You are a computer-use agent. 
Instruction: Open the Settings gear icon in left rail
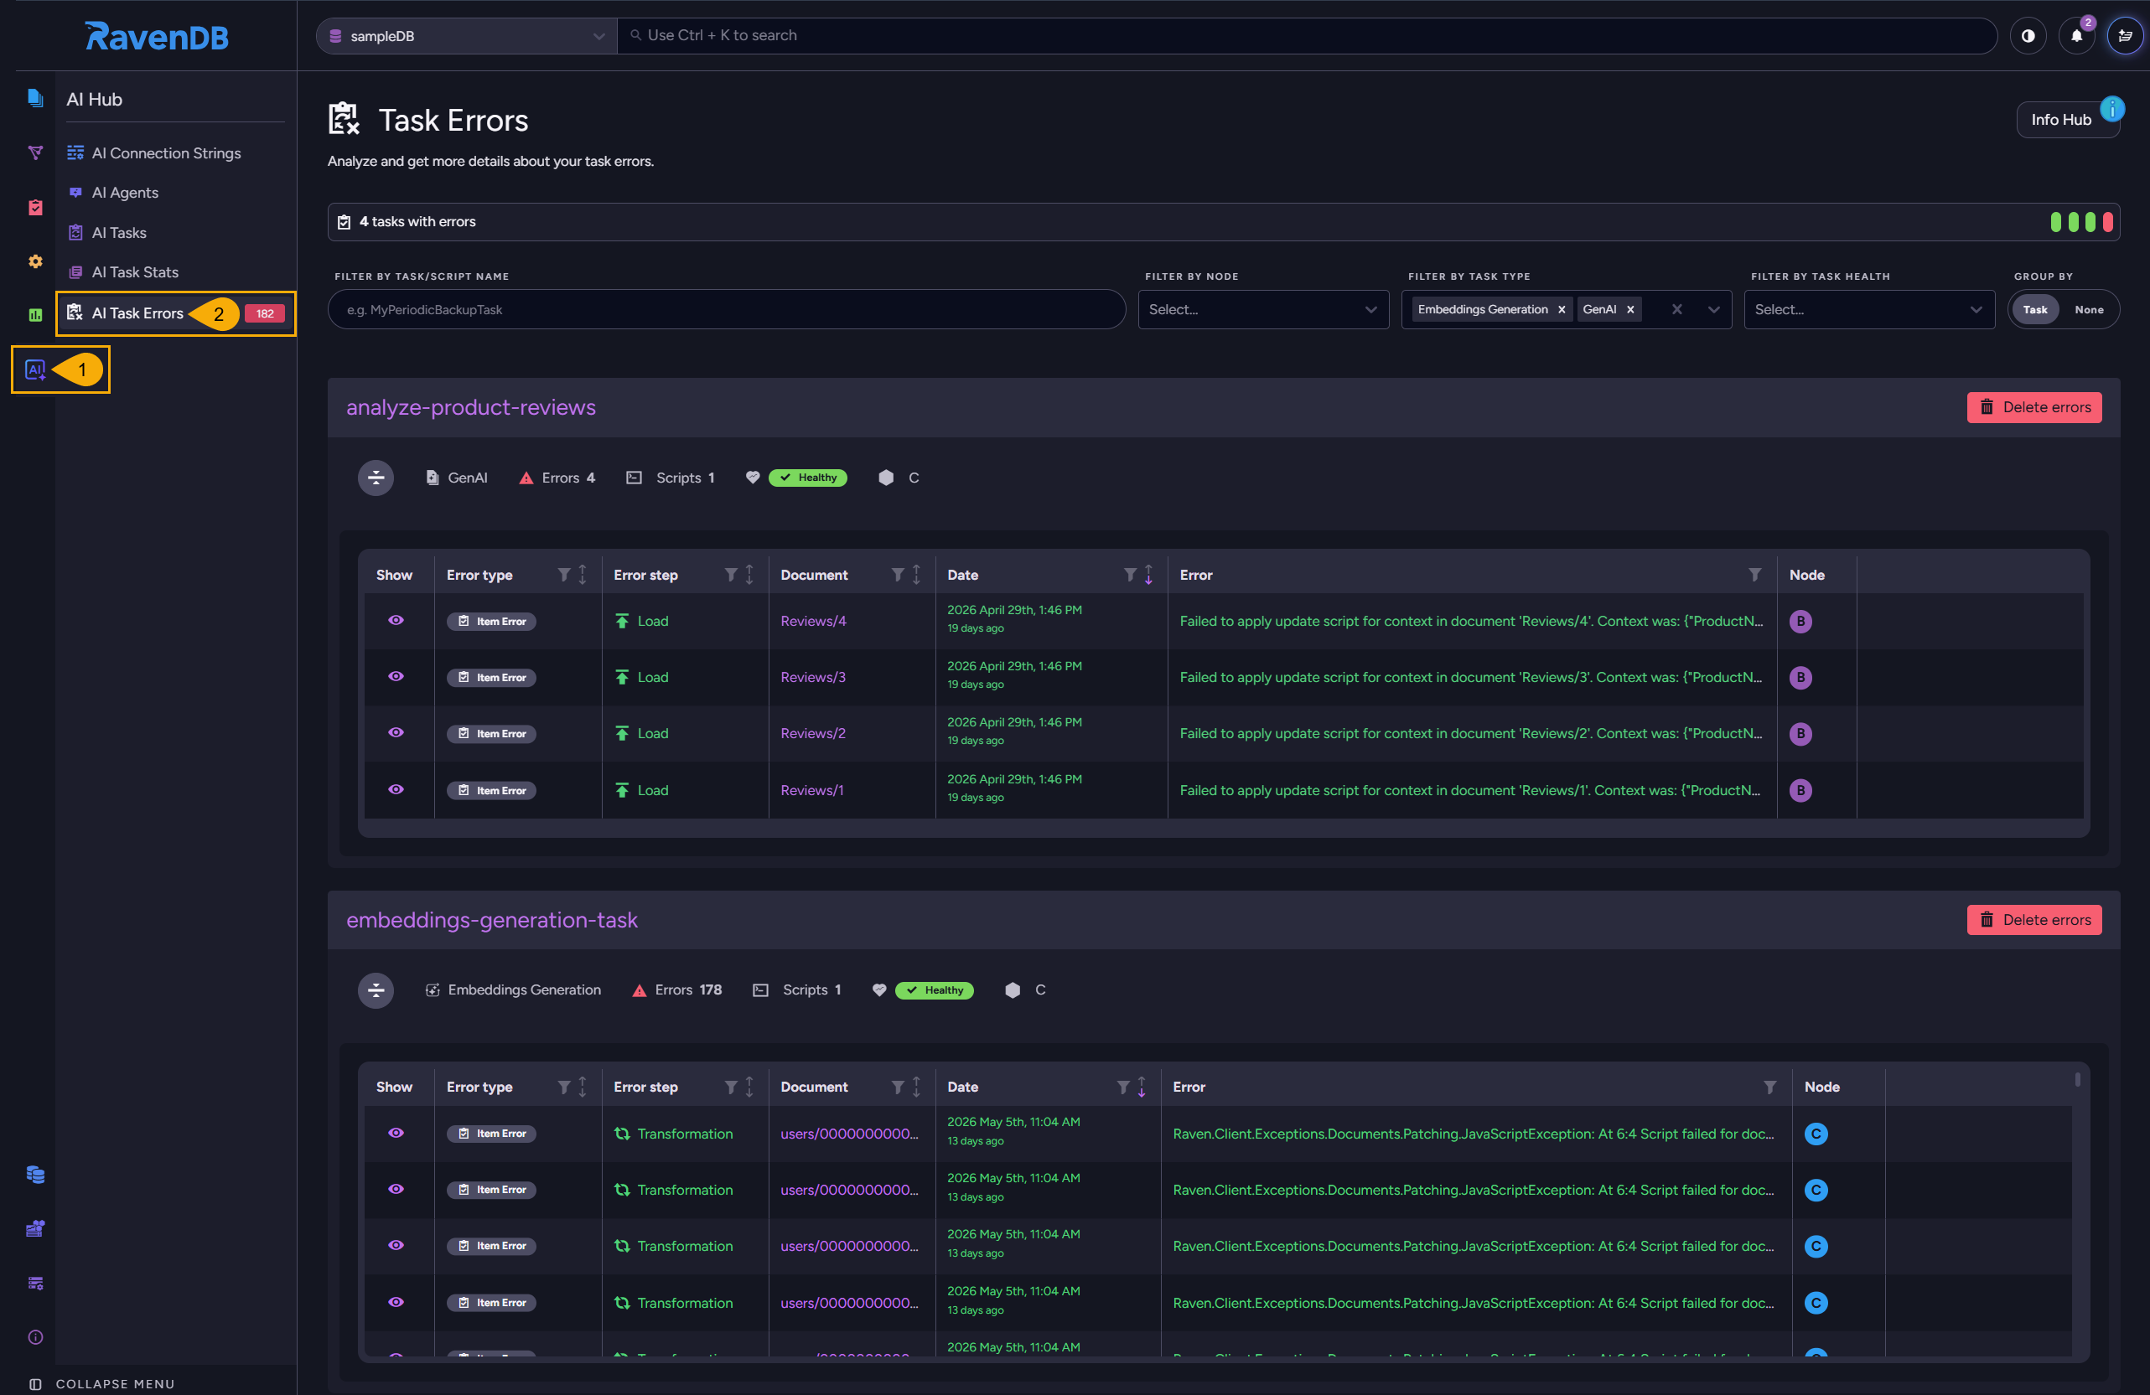coord(35,261)
